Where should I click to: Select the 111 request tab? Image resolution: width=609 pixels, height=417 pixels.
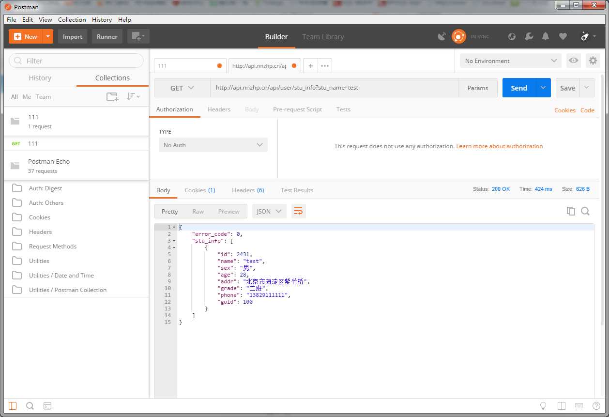[x=190, y=65]
